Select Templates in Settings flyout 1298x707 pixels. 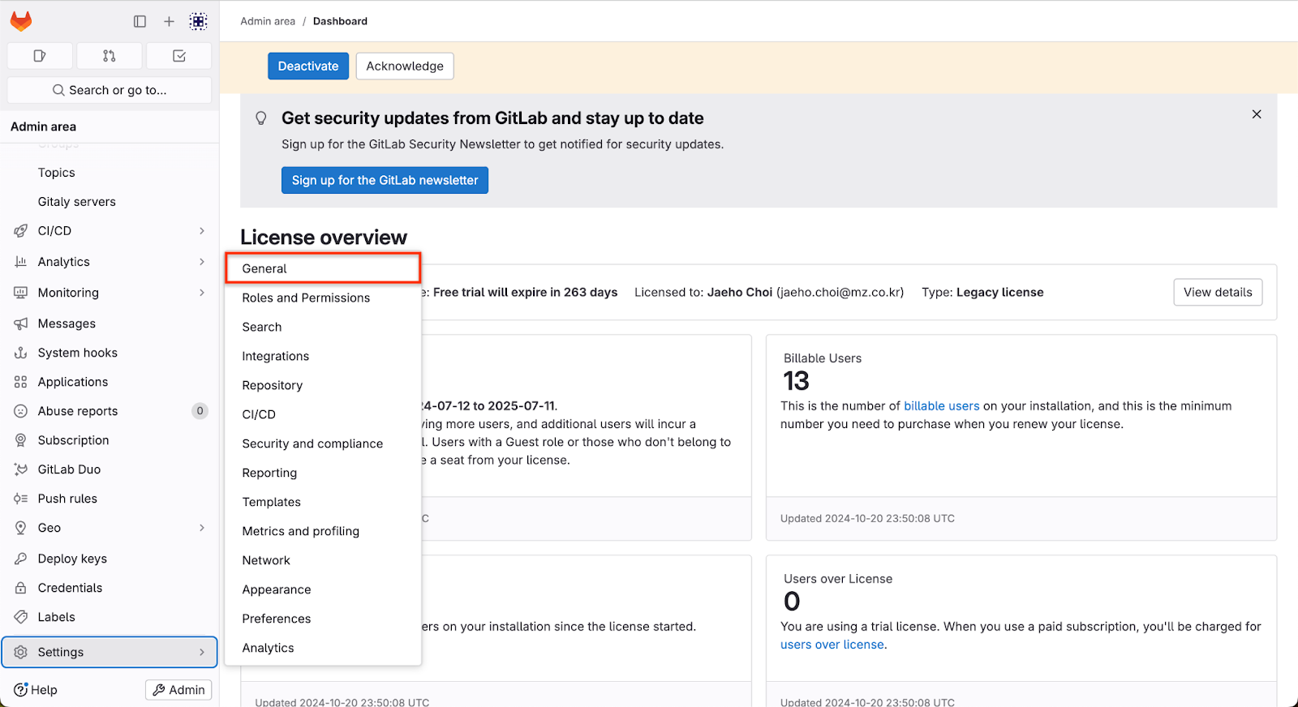click(323, 502)
